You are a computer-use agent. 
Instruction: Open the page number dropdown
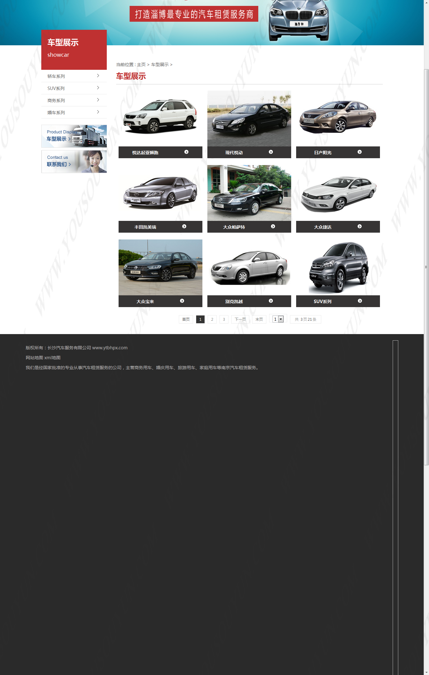278,319
